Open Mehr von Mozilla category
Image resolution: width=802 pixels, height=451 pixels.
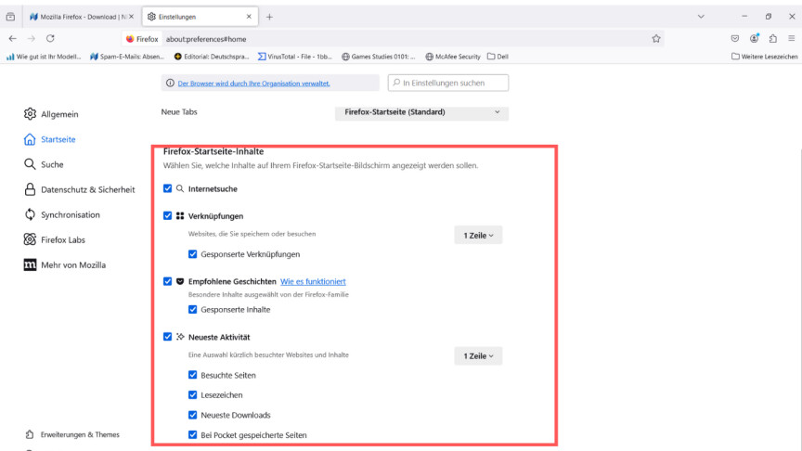tap(65, 264)
